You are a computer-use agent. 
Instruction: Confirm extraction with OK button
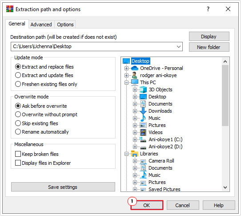click(147, 205)
